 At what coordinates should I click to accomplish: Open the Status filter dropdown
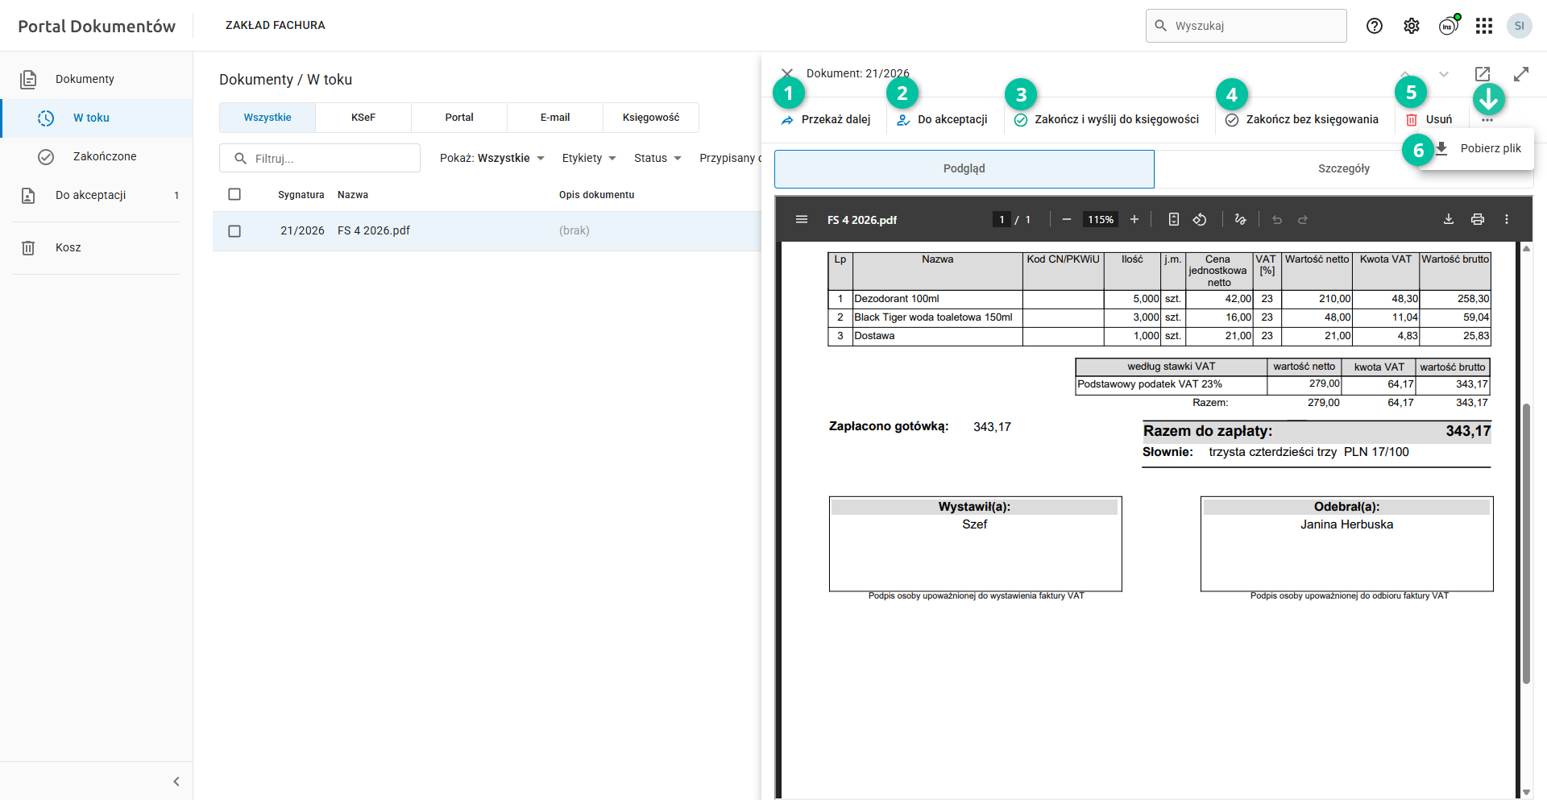point(657,158)
